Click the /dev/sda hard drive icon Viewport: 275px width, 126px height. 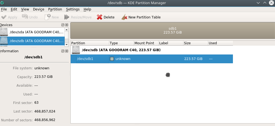click(4, 32)
